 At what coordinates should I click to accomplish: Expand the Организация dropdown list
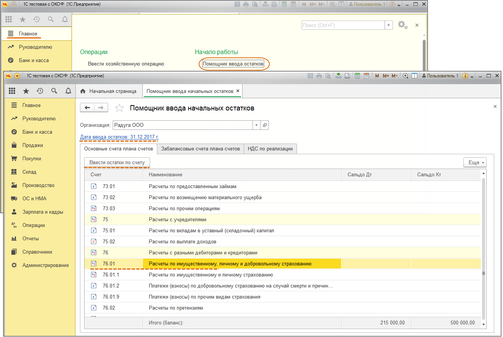coord(256,125)
